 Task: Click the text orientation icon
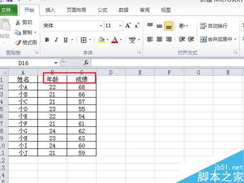[x=182, y=25]
